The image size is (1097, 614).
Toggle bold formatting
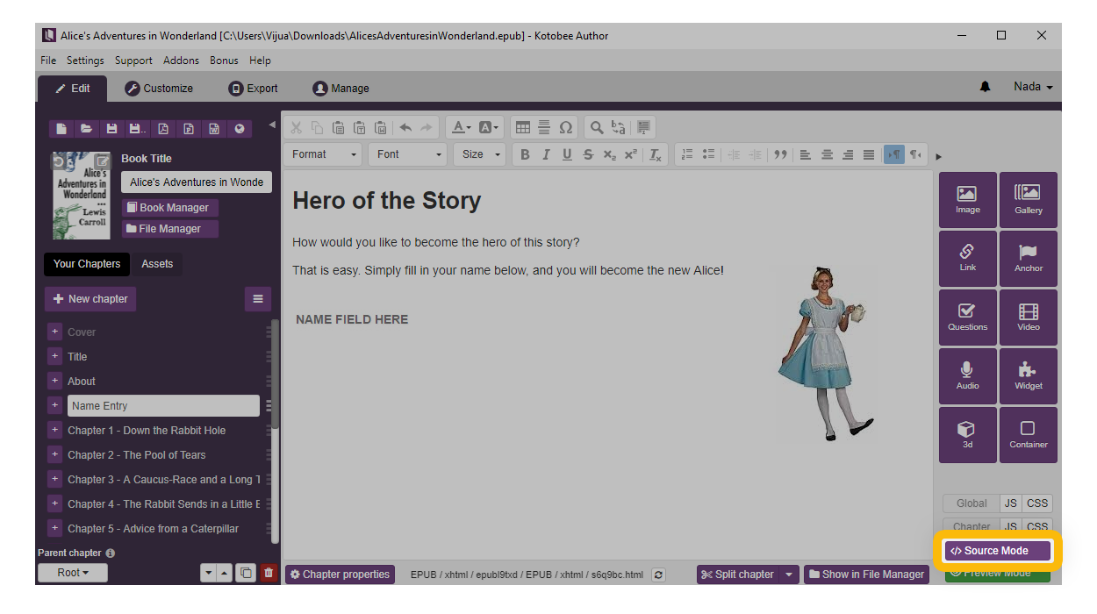click(x=525, y=154)
